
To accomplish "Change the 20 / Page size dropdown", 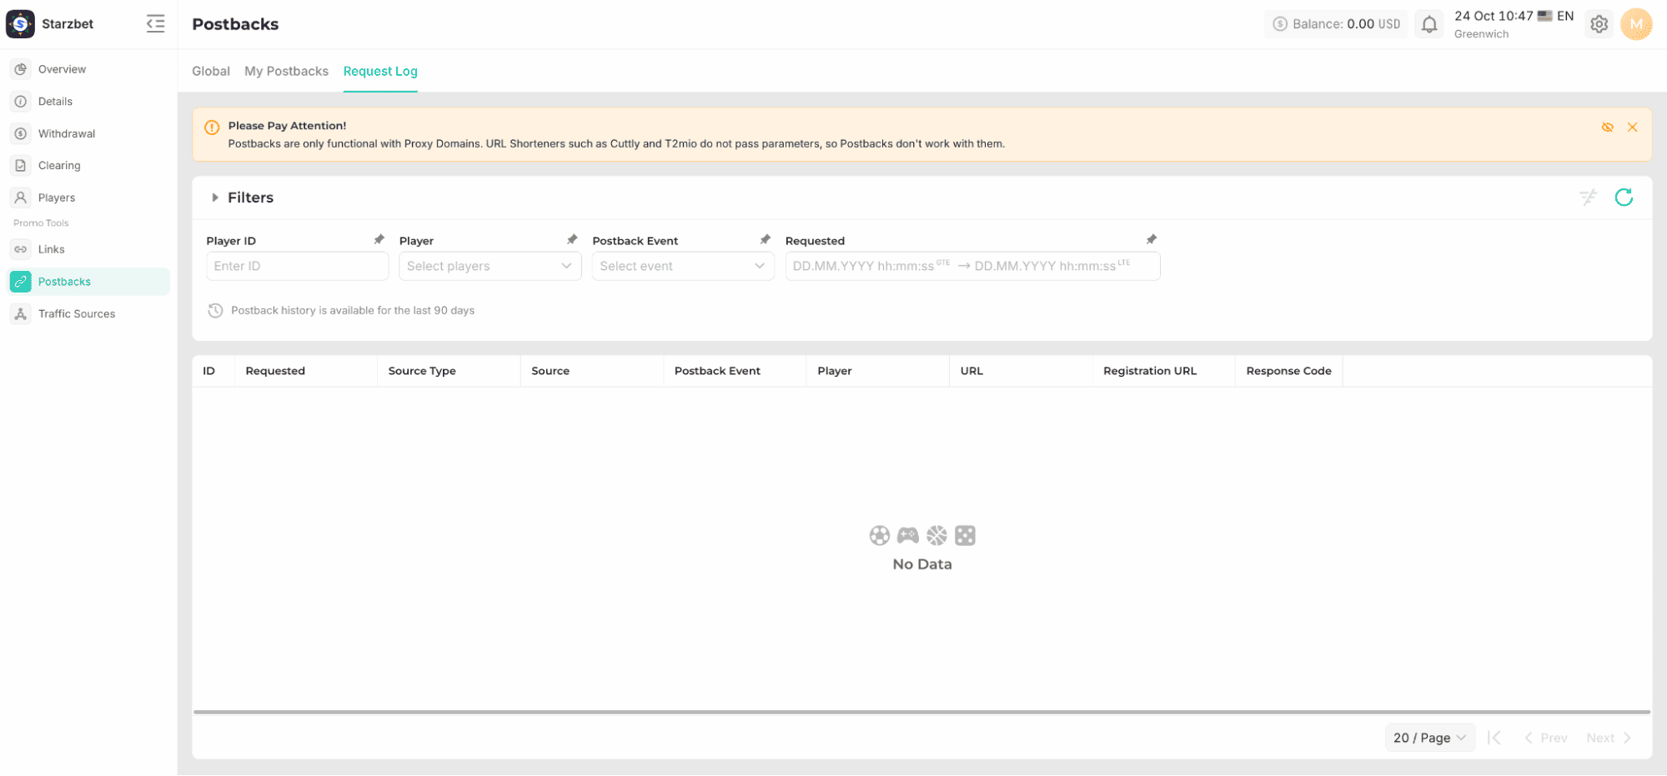I will tap(1429, 738).
